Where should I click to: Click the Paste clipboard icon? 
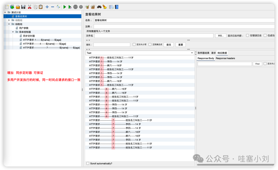(x=41, y=7)
